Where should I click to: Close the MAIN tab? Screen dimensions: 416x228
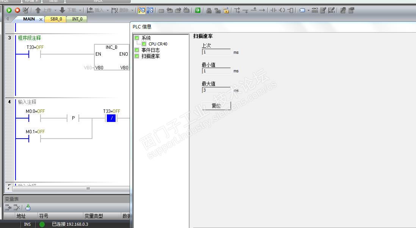pyautogui.click(x=41, y=19)
